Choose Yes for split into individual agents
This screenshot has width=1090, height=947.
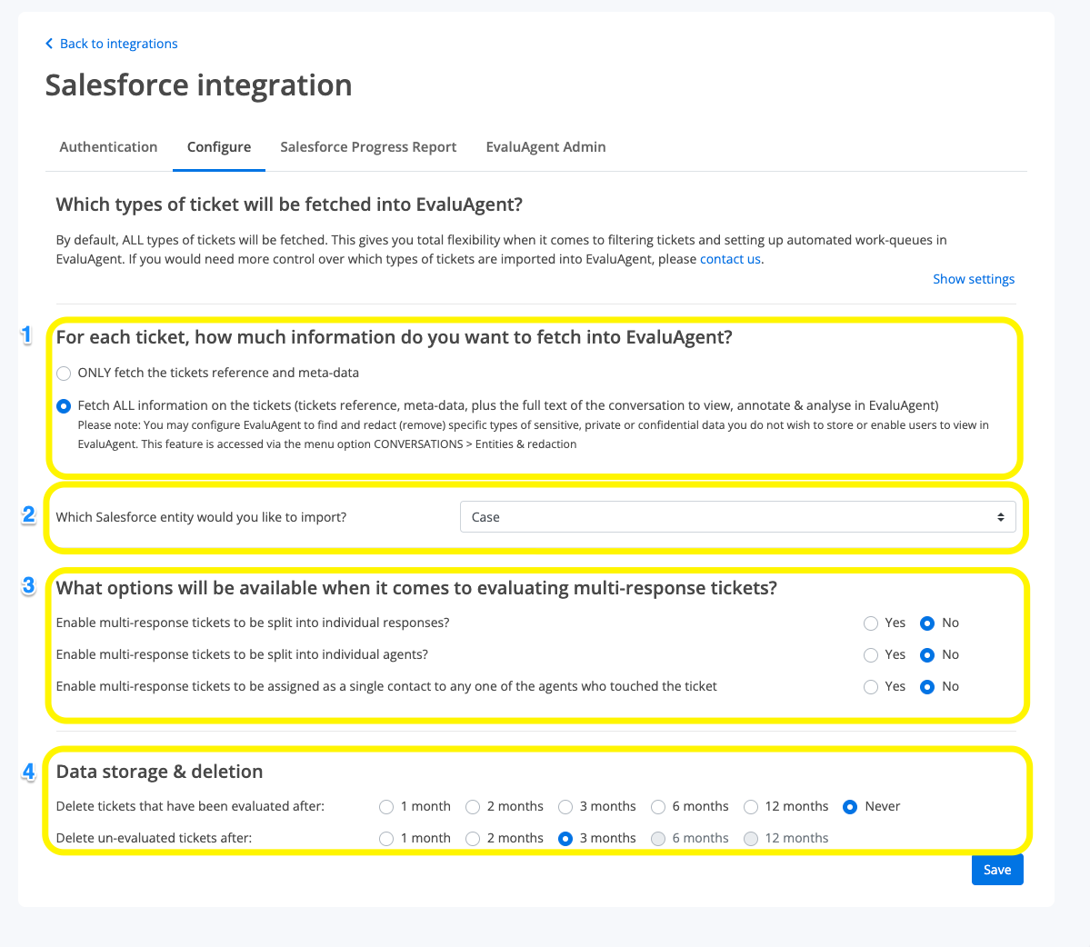tap(870, 655)
